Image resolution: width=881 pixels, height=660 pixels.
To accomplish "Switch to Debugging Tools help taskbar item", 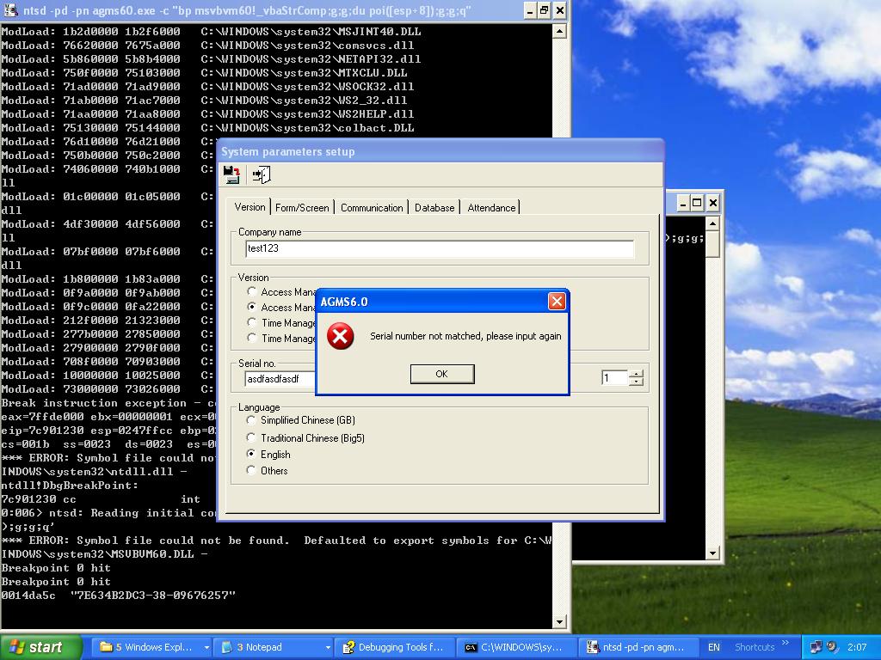I will tap(395, 647).
